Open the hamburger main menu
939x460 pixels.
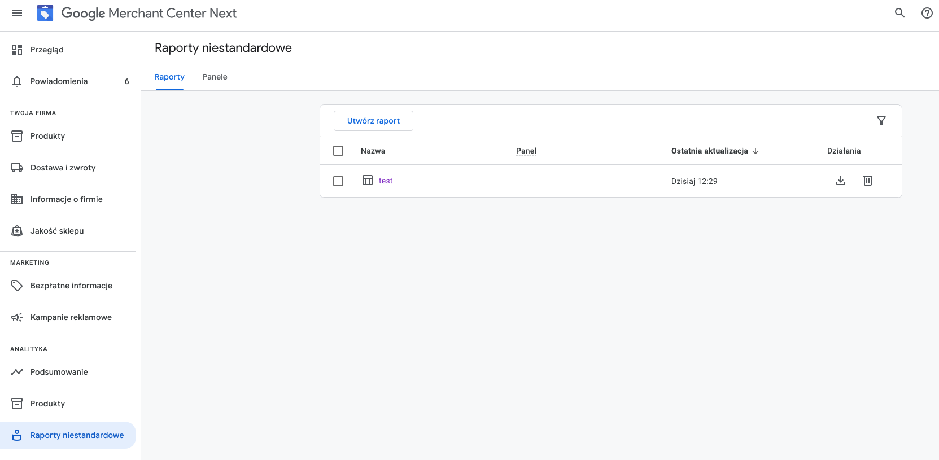point(17,13)
